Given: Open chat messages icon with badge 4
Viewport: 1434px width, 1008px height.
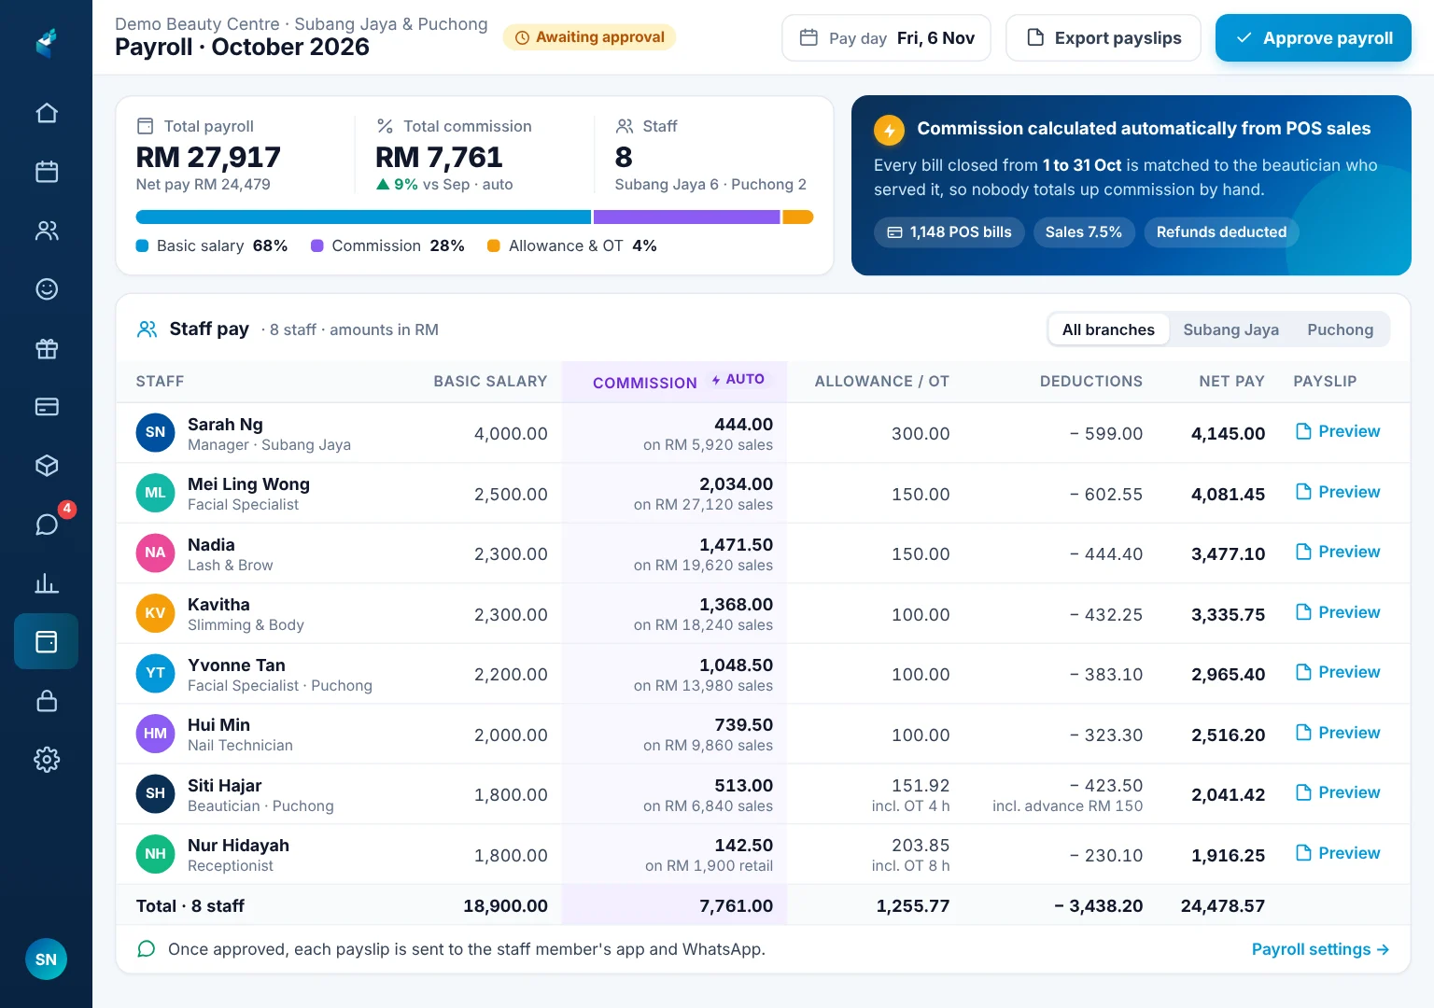Looking at the screenshot, I should [47, 525].
